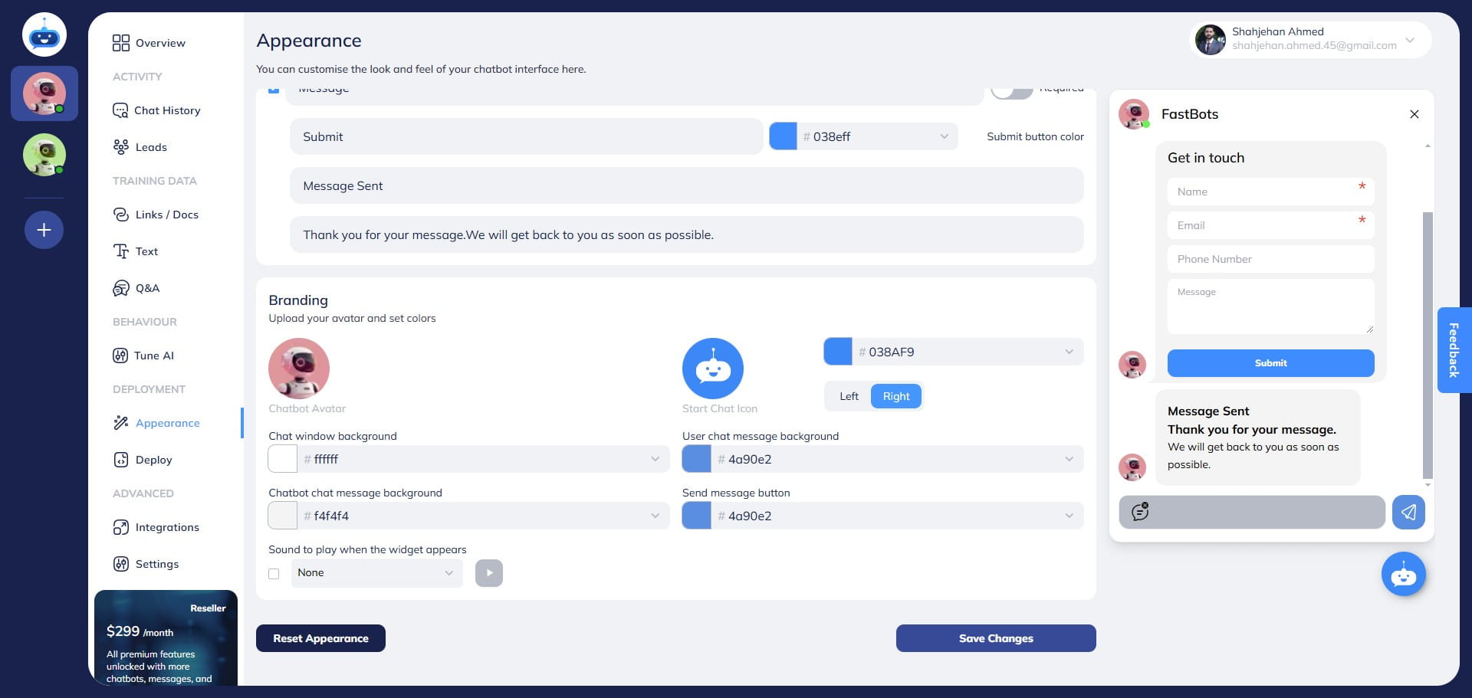Screen dimensions: 1472x698
Task: Select the green robot chatbot avatar
Action: point(44,155)
